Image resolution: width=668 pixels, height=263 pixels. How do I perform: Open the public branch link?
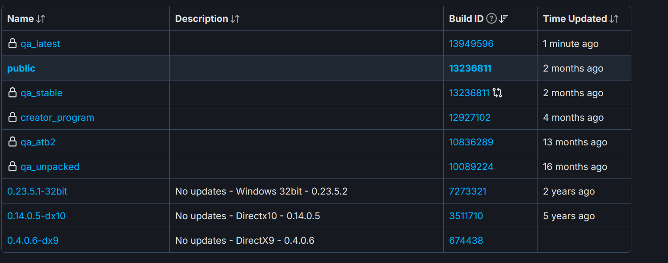coord(21,68)
